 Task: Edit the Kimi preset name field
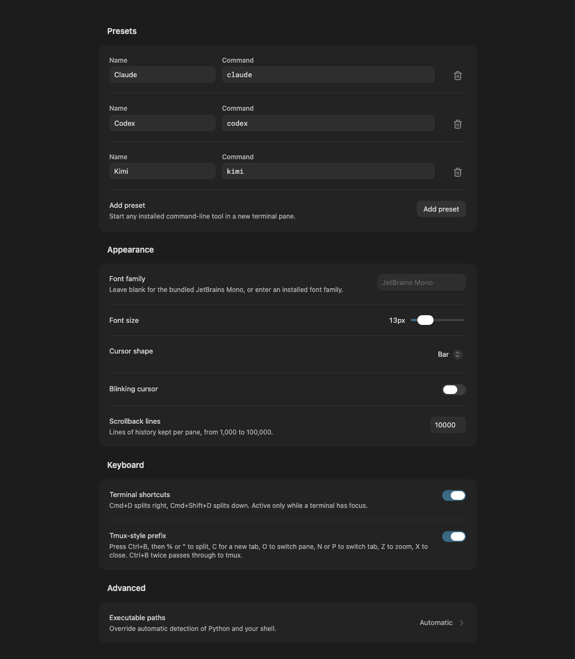(x=163, y=171)
